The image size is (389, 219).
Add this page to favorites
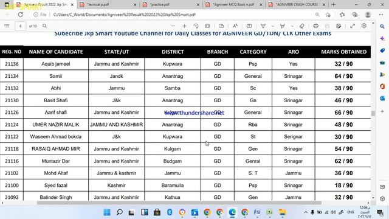click(328, 15)
